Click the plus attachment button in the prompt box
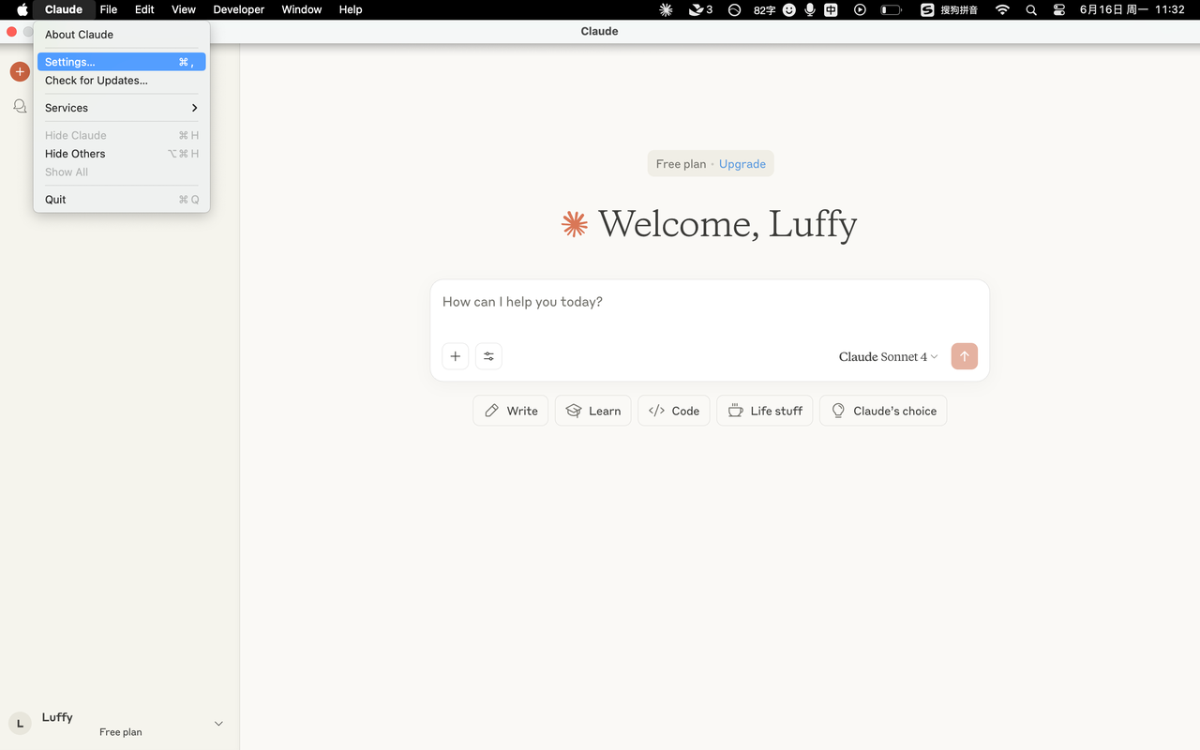This screenshot has width=1200, height=750. tap(455, 356)
